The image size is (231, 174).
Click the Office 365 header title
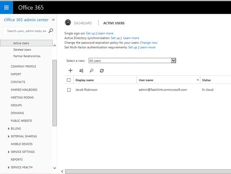[31, 8]
